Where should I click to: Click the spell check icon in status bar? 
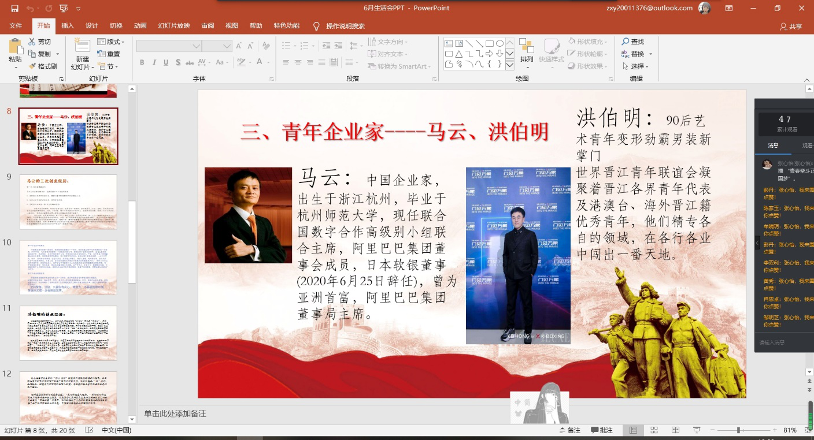[88, 430]
